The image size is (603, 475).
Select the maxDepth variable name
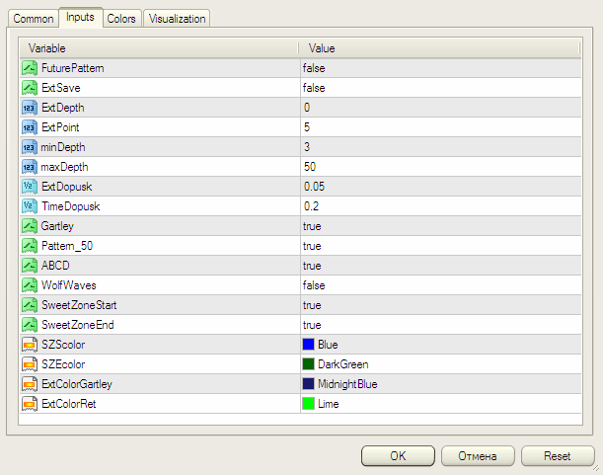coord(64,167)
